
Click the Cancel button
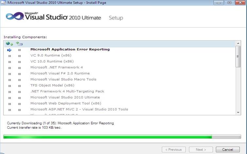(x=228, y=150)
